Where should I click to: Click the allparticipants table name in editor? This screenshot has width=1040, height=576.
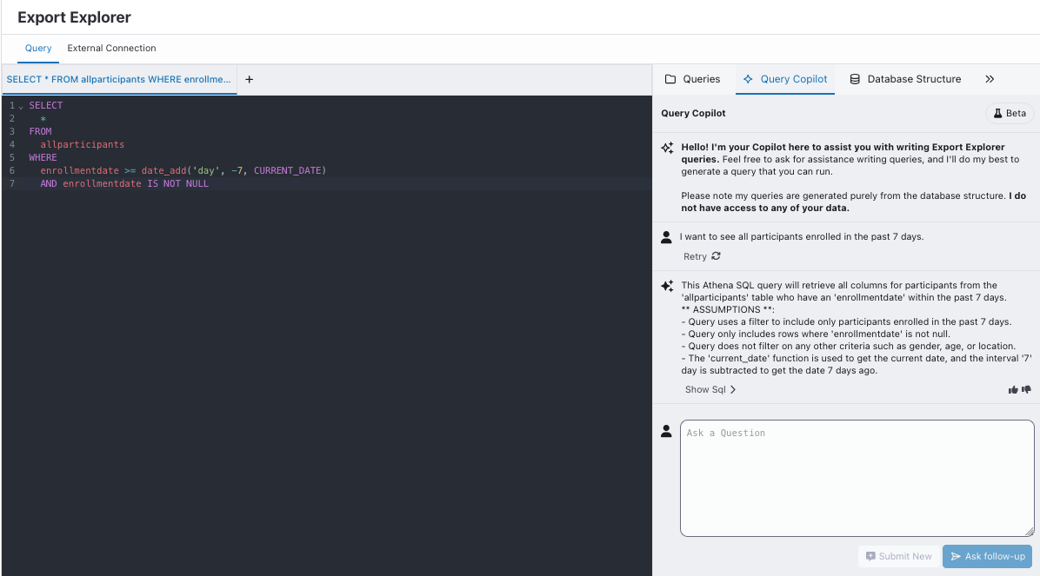(x=83, y=145)
